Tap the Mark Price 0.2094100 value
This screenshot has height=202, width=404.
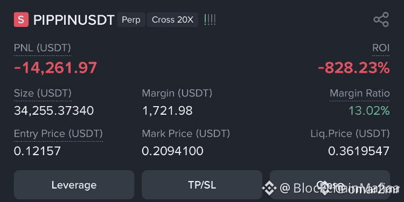pos(172,151)
